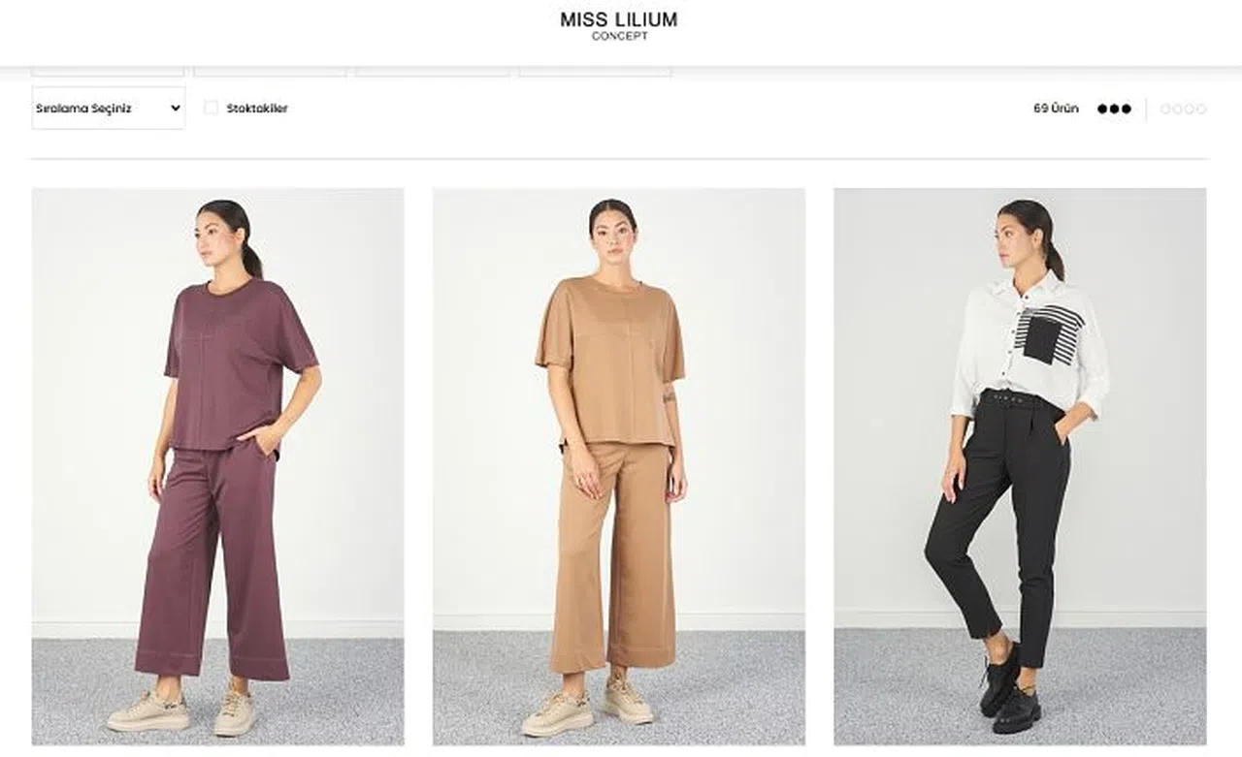
Task: Click the CONCEPT text under the logo
Action: pos(619,37)
